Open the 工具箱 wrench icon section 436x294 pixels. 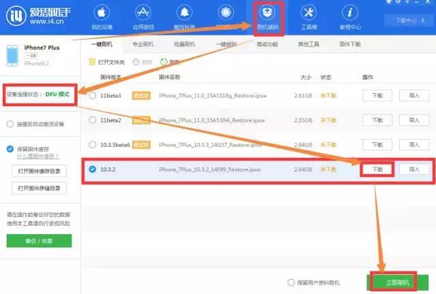point(309,16)
